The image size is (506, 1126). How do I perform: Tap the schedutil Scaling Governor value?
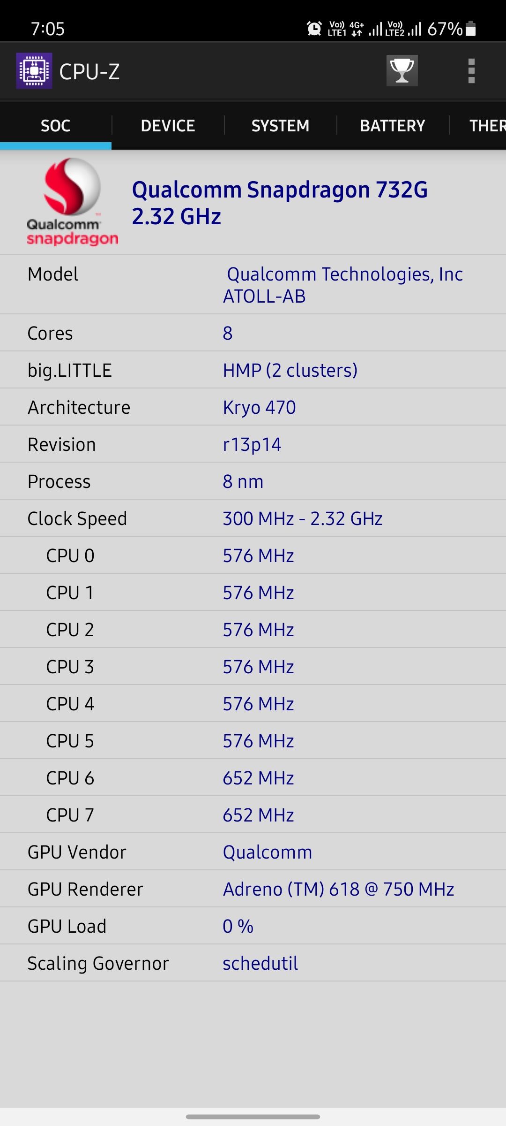coord(260,962)
